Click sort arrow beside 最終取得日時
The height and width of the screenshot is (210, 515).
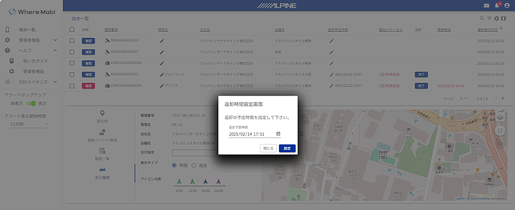(x=501, y=28)
